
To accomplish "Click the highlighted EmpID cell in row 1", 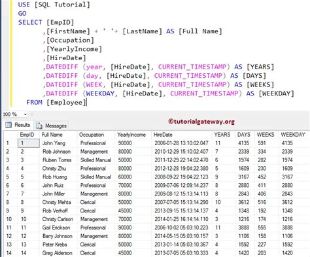I will pyautogui.click(x=29, y=143).
